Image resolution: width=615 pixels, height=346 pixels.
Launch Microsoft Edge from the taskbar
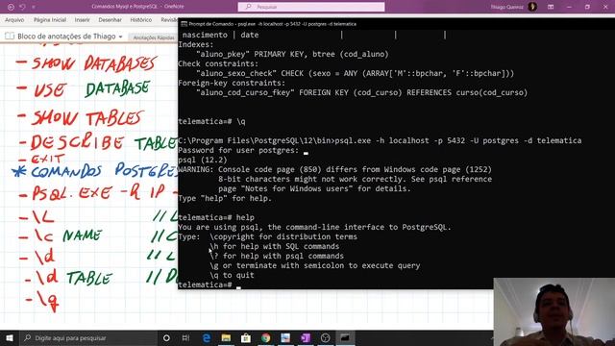point(207,337)
